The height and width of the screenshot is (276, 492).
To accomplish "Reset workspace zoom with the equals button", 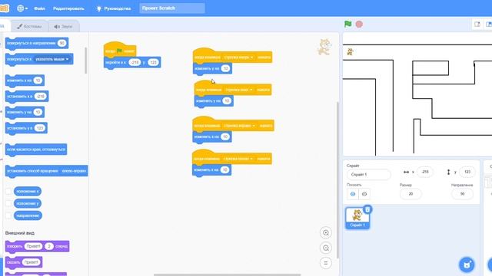I will 326,263.
